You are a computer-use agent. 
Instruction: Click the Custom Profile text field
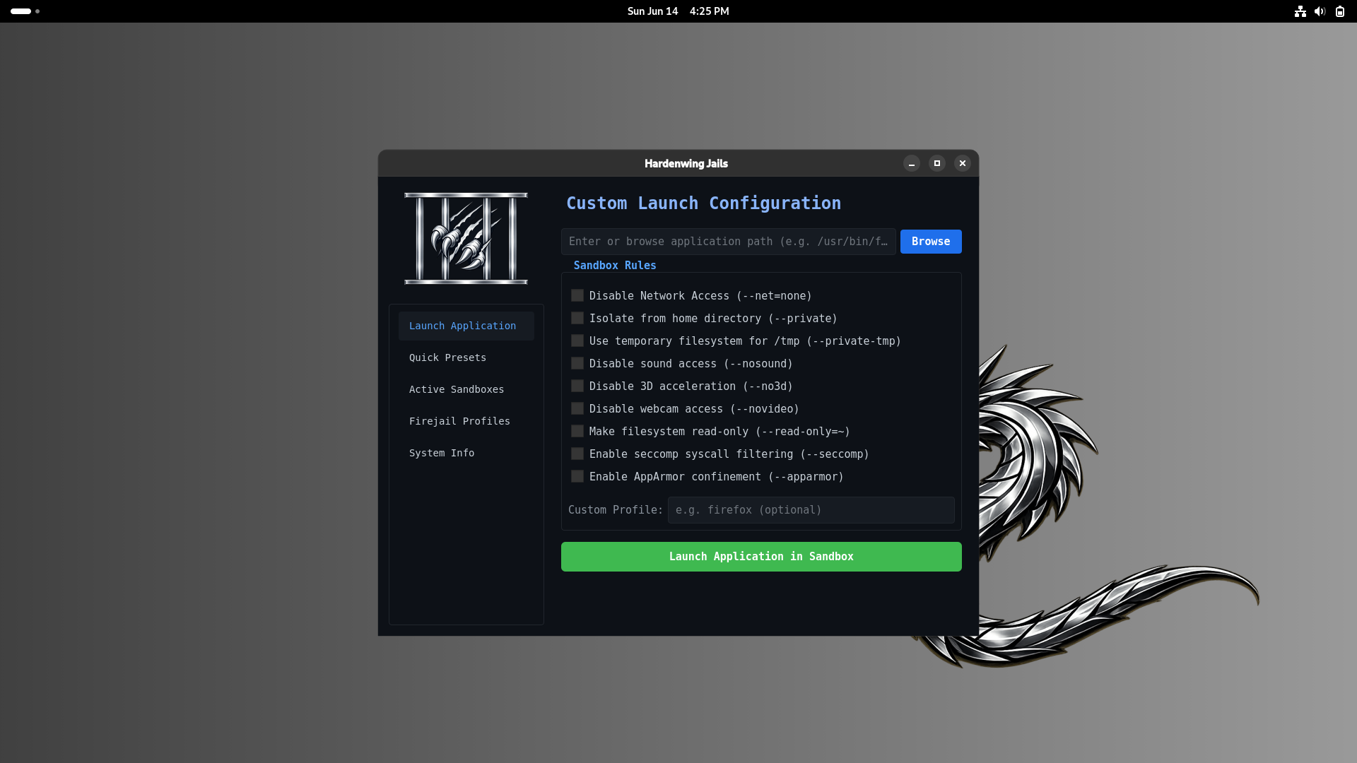coord(811,510)
